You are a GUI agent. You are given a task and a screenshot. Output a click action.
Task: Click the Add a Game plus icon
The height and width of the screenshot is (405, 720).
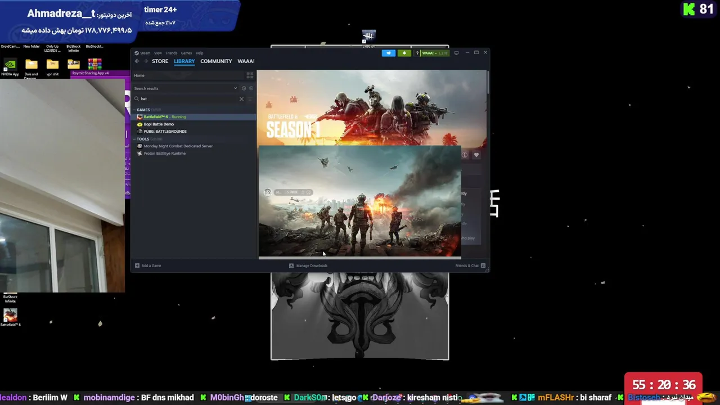pyautogui.click(x=137, y=265)
